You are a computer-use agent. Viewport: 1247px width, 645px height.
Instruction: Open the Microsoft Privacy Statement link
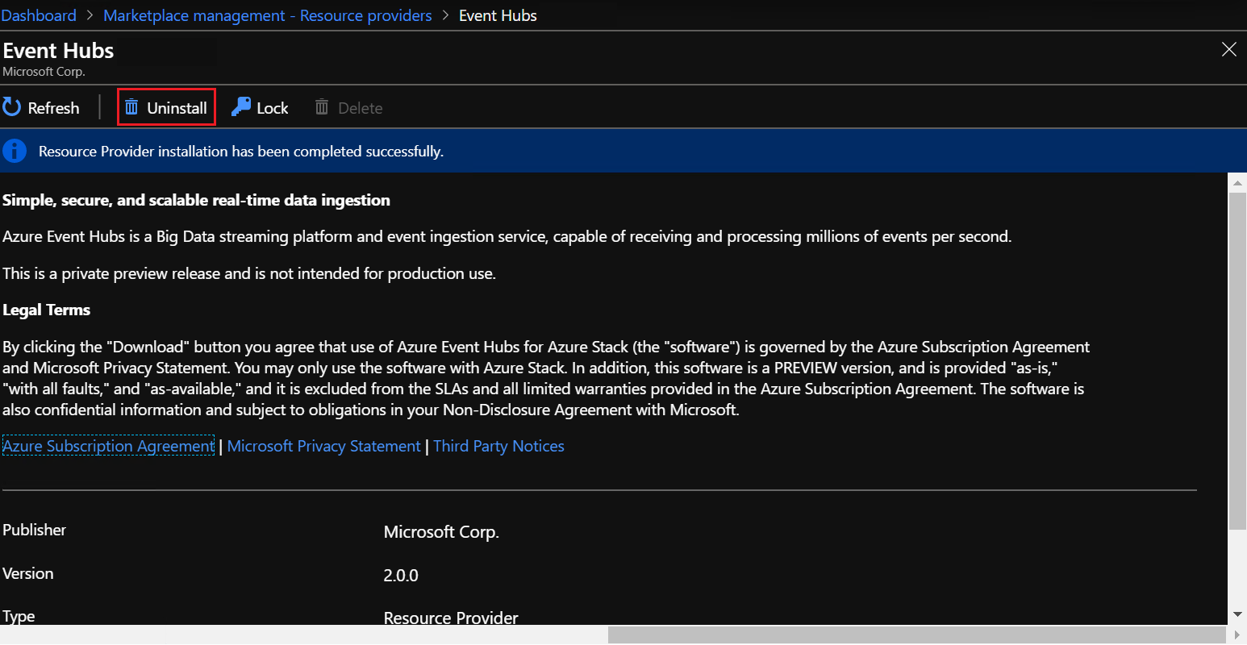pos(323,446)
